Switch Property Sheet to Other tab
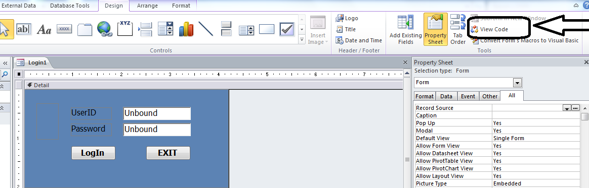The height and width of the screenshot is (188, 589). tap(490, 96)
